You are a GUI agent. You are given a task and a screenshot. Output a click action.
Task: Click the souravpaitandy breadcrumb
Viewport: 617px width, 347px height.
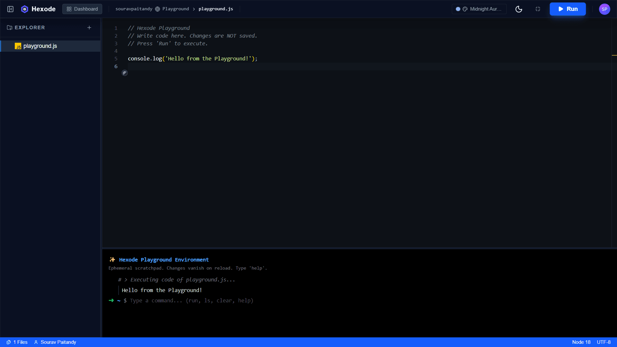point(134,9)
